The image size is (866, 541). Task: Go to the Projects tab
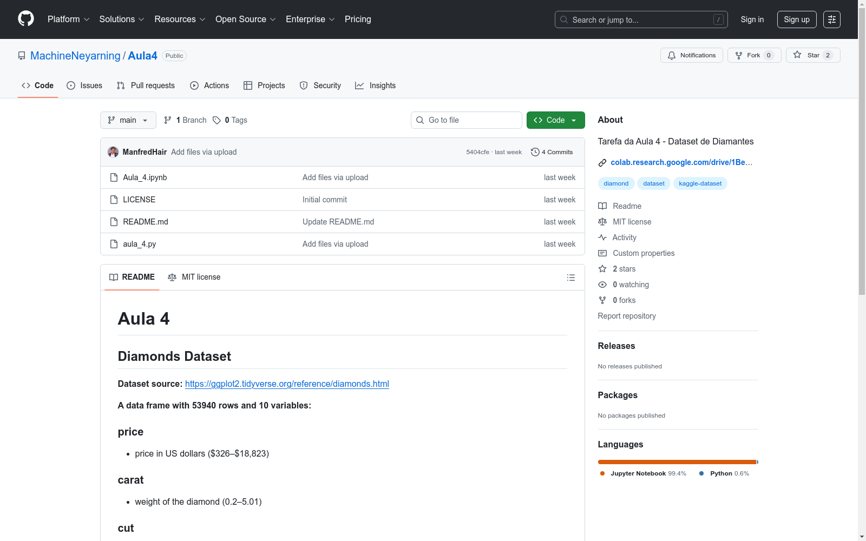(264, 85)
